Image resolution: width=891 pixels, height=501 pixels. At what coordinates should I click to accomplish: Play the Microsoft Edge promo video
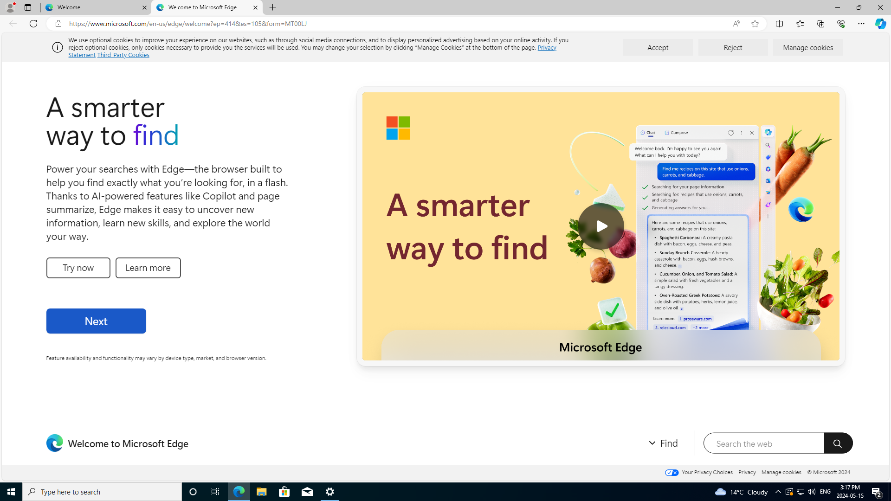click(600, 226)
